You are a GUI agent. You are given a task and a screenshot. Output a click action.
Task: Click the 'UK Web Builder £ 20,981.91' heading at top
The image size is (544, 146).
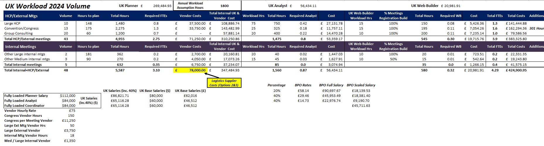point(436,6)
